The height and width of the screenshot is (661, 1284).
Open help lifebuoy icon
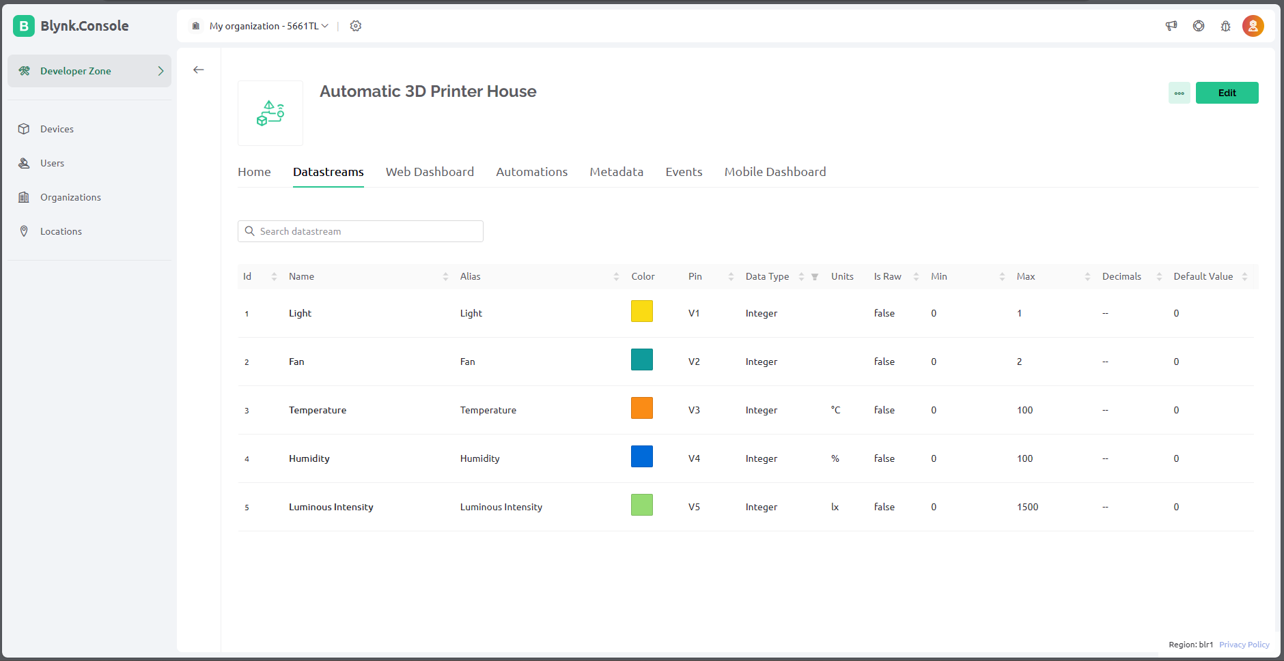pyautogui.click(x=1199, y=26)
